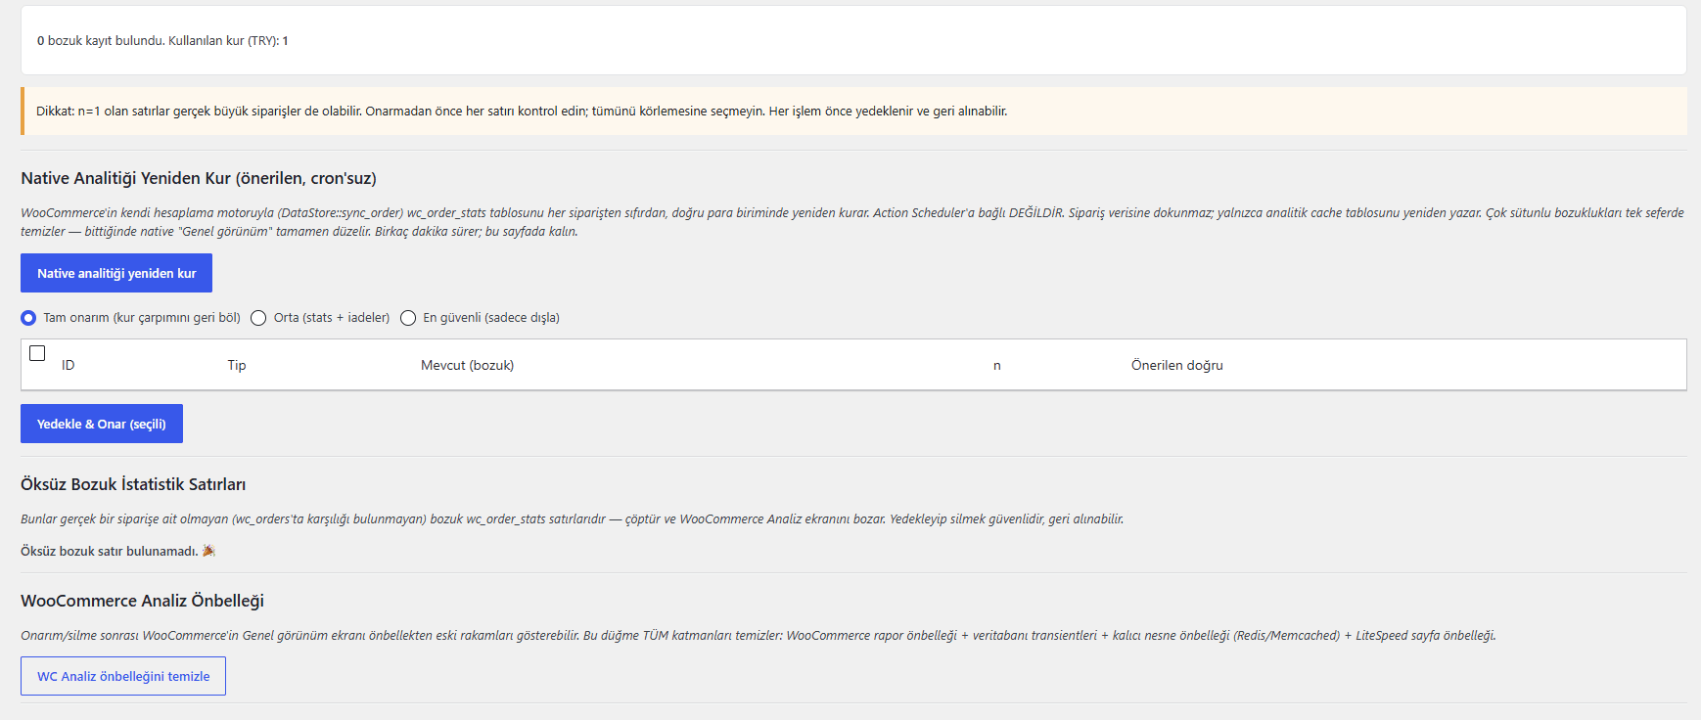Run 'Yedekle & Onar (seçili)' button
Viewport: 1701px width, 720px height.
[x=102, y=424]
